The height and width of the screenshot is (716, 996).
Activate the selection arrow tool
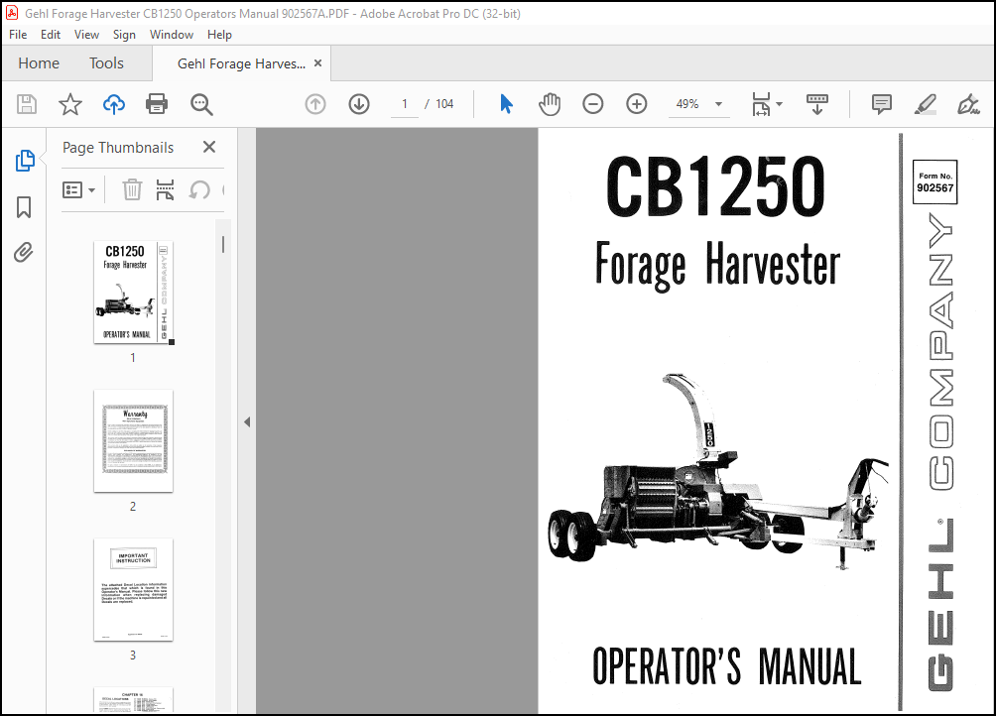pos(506,104)
